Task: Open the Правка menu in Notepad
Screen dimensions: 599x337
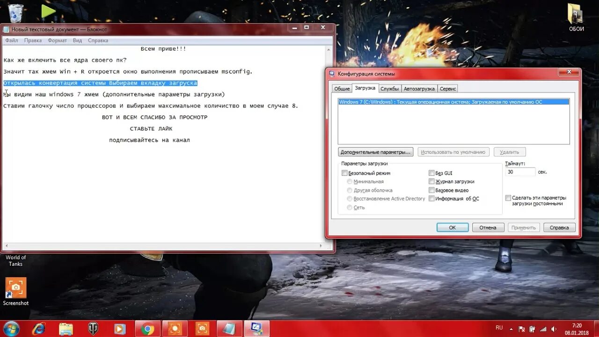Action: point(33,40)
